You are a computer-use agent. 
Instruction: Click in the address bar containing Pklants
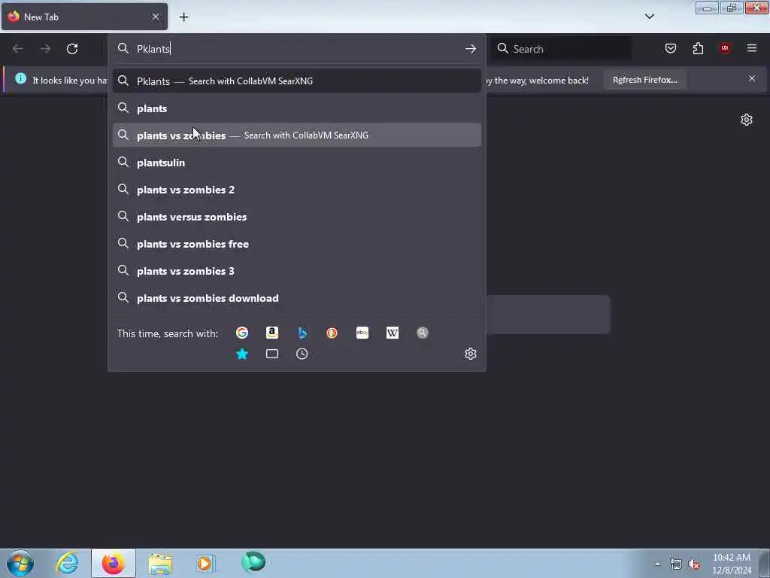point(296,49)
